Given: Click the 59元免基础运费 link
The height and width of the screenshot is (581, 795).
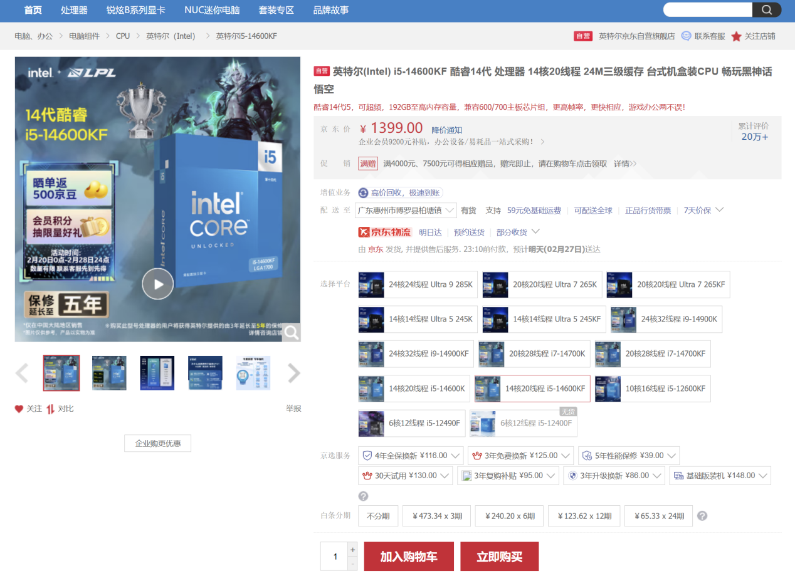Looking at the screenshot, I should pos(534,211).
